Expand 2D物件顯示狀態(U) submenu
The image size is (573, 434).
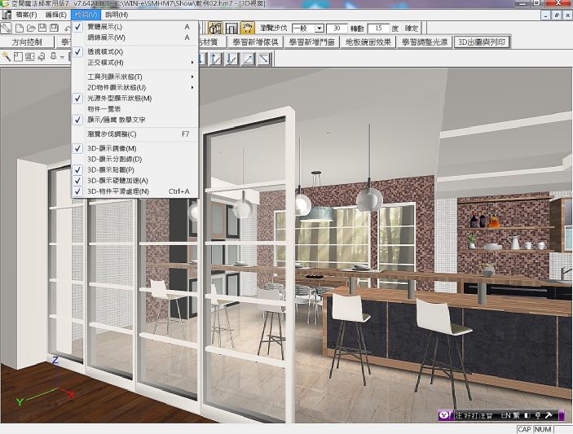pos(135,88)
